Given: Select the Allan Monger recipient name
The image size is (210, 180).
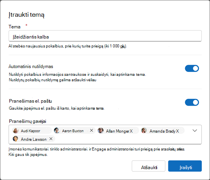Looking at the screenshot, I should tap(118, 131).
